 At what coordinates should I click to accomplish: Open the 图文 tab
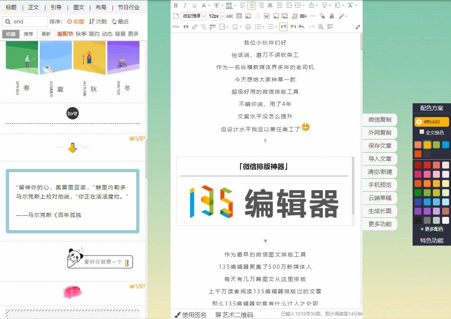tap(78, 7)
